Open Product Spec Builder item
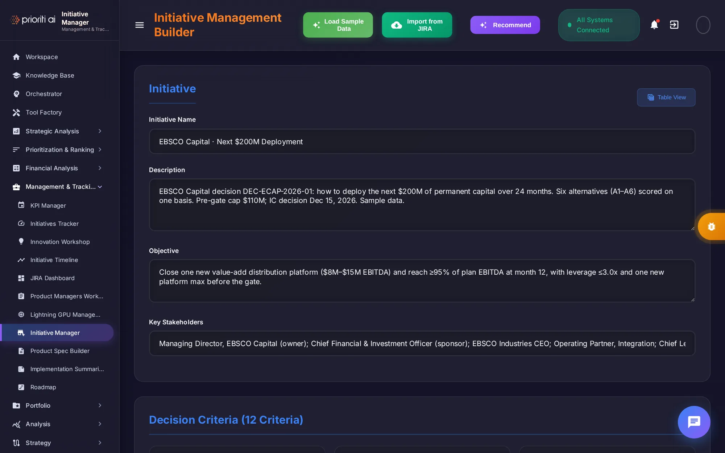The width and height of the screenshot is (725, 453). 57,351
